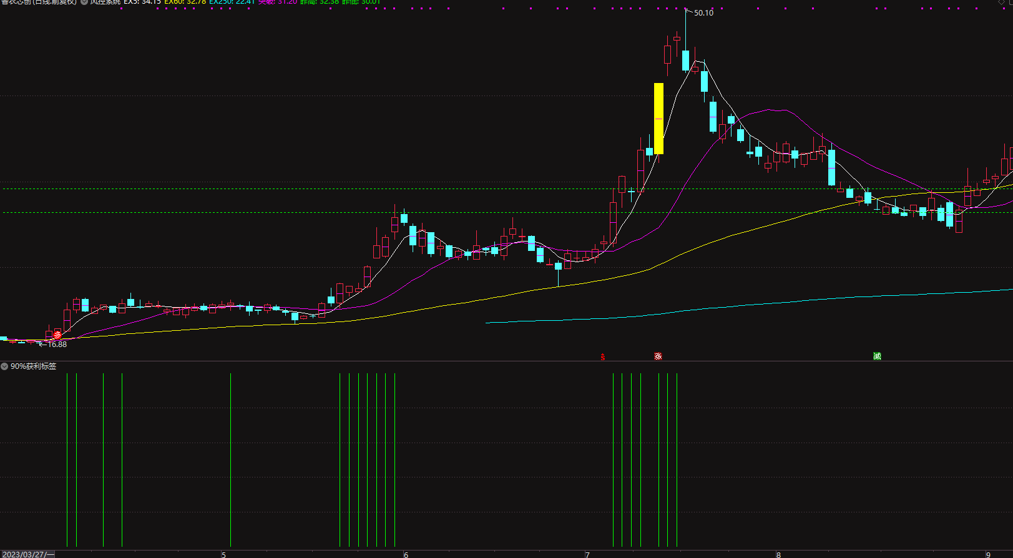The image size is (1013, 558).
Task: Click the 风控系统 indicator name
Action: (x=105, y=2)
